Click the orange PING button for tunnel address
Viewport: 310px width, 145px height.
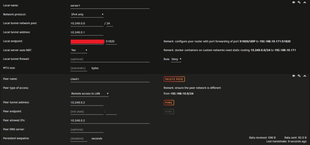169,103
